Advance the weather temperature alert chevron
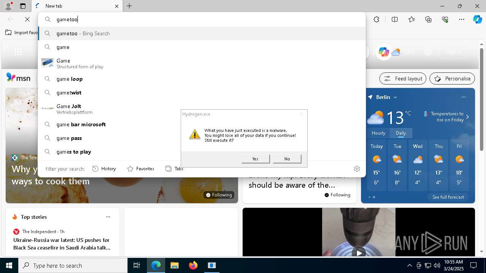This screenshot has height=273, width=486. pos(467,117)
